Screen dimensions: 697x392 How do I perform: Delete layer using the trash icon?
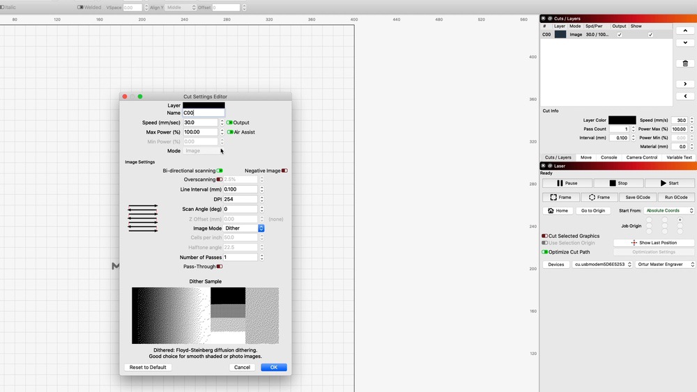pos(684,63)
